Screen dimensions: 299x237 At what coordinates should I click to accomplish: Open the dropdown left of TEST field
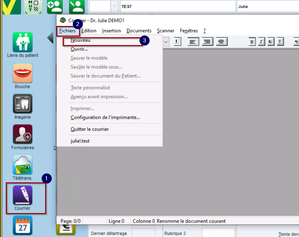point(114,6)
